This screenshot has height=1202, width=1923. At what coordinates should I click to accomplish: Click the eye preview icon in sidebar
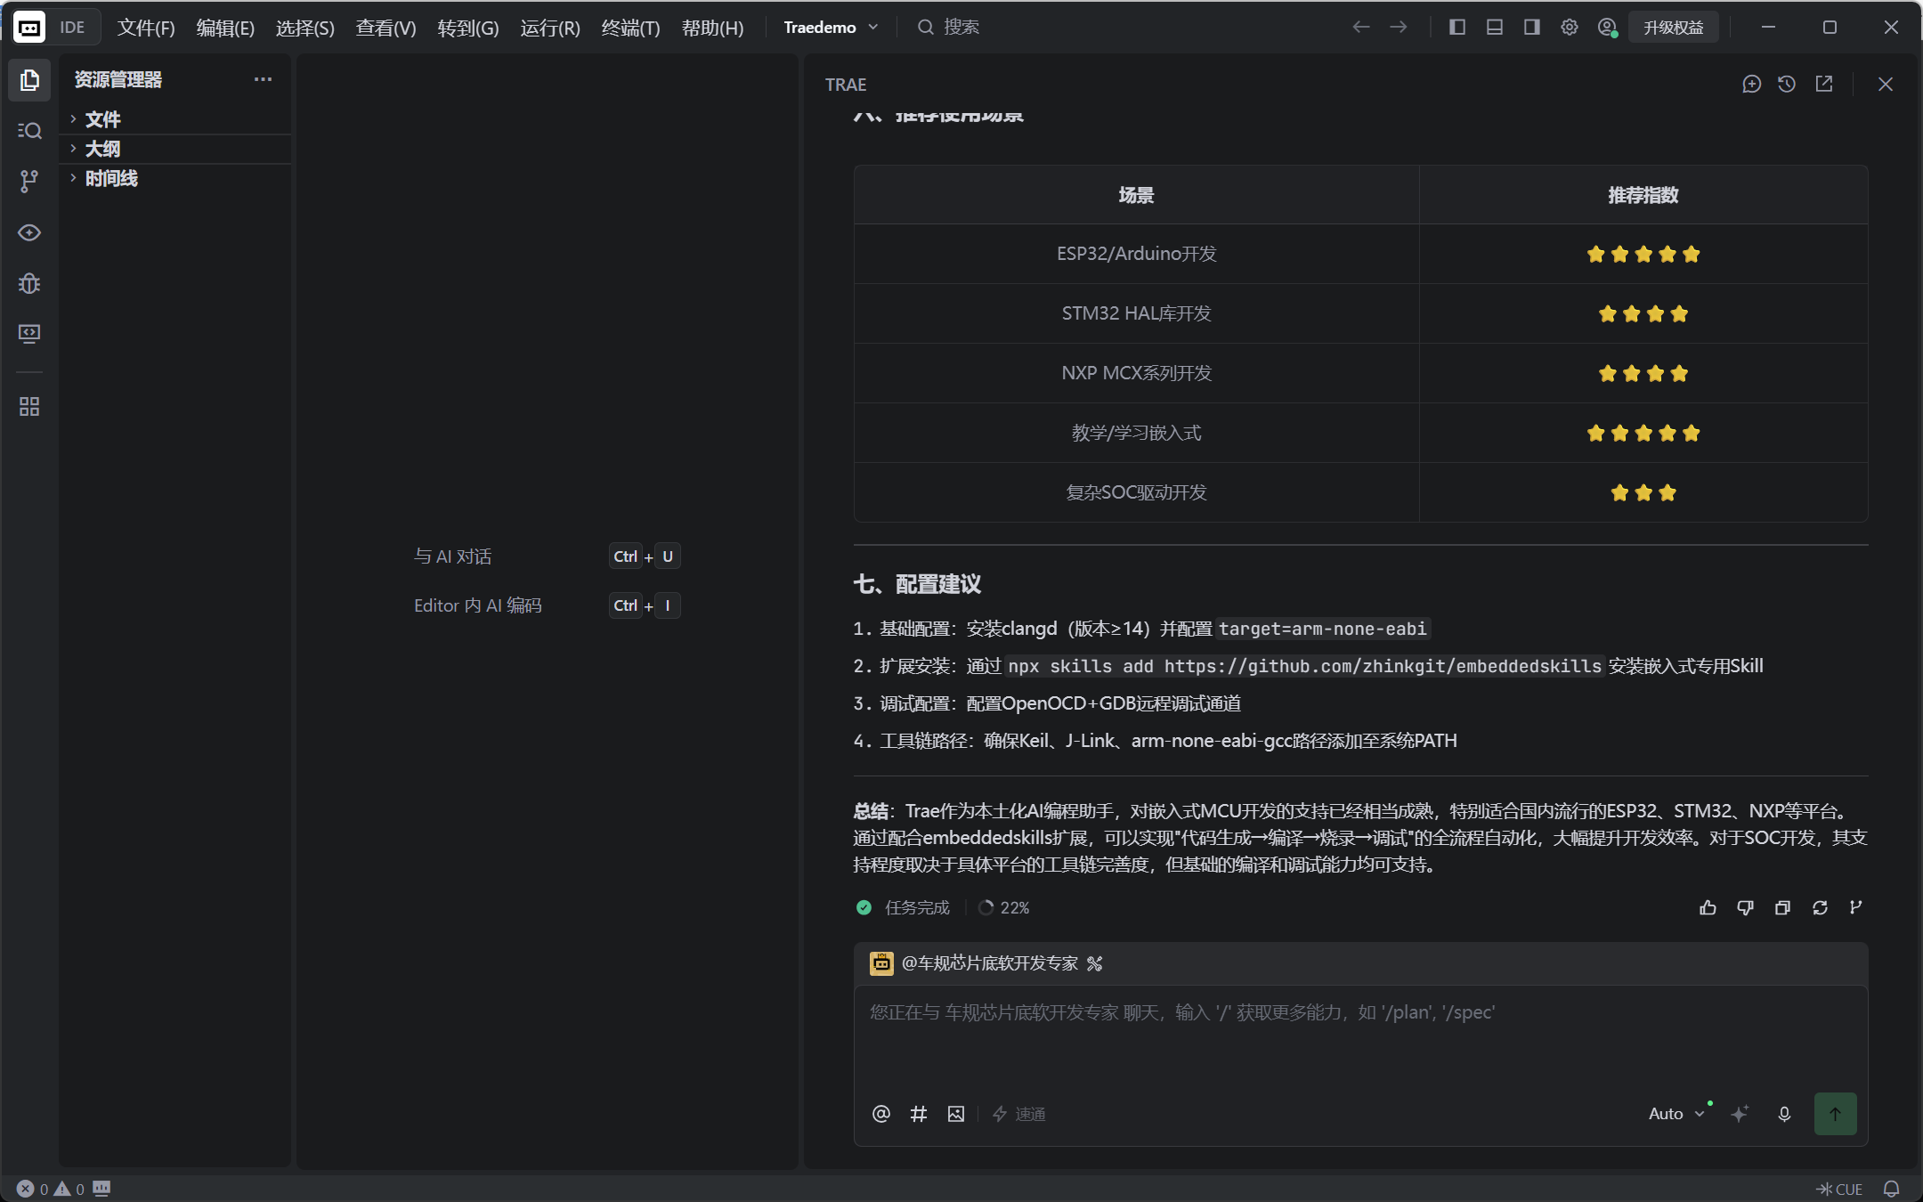click(29, 232)
